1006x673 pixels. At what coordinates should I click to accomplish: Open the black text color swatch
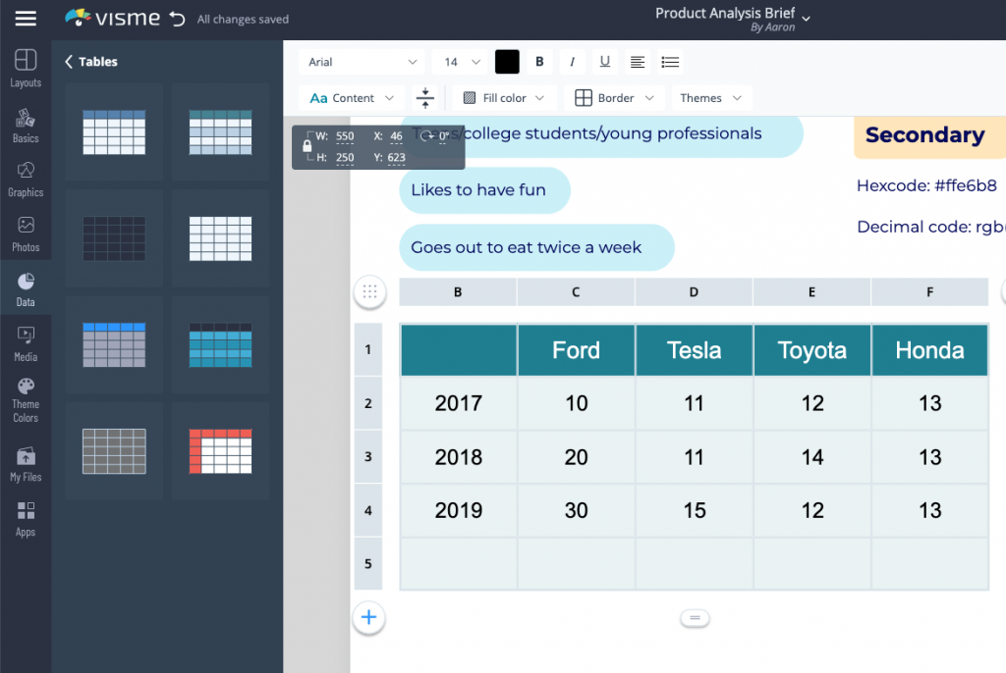pos(507,61)
